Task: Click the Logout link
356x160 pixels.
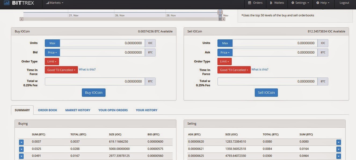Action: point(344,3)
